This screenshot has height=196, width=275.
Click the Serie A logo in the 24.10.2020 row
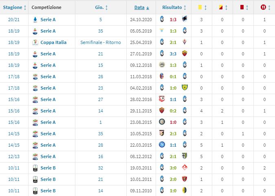35,20
